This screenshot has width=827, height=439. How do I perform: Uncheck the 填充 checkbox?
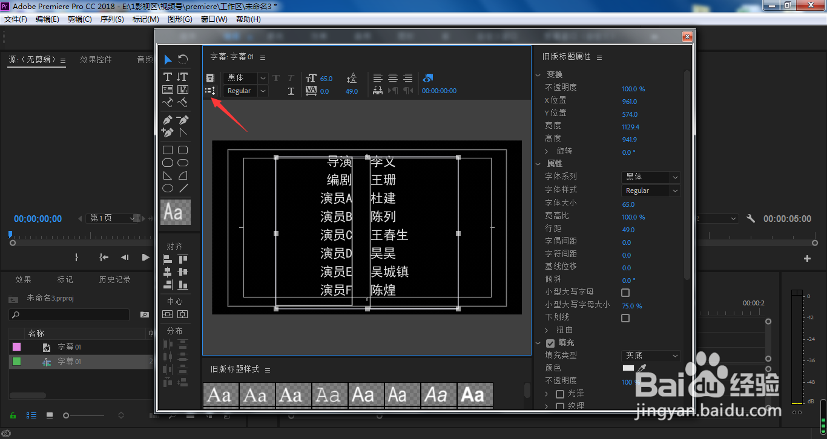coord(550,343)
